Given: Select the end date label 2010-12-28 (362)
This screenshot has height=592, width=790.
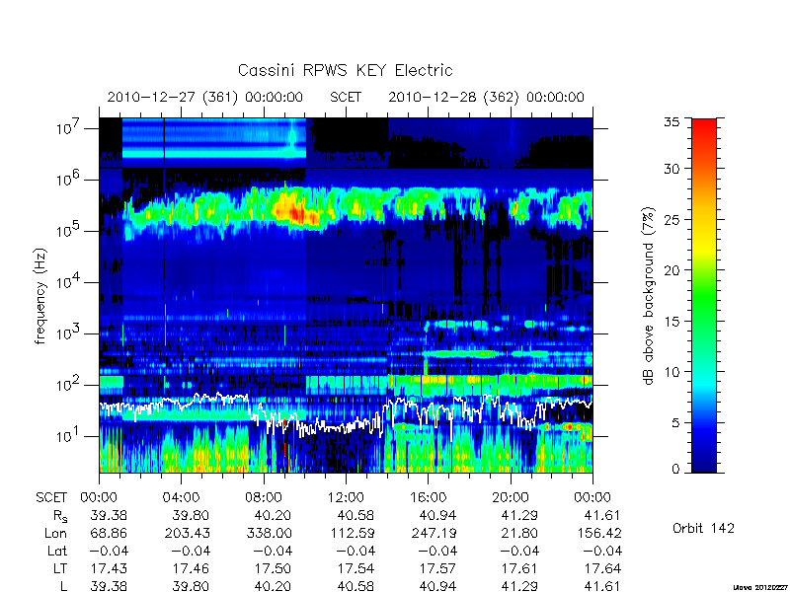Looking at the screenshot, I should [x=453, y=97].
